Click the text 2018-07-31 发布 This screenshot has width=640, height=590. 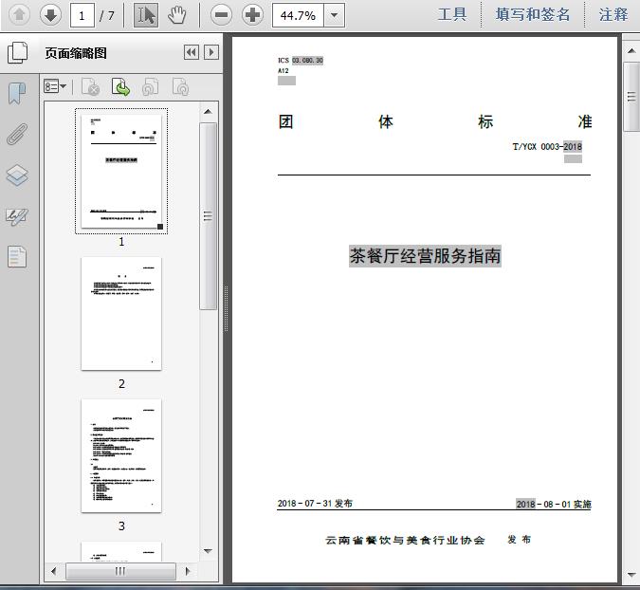(315, 504)
